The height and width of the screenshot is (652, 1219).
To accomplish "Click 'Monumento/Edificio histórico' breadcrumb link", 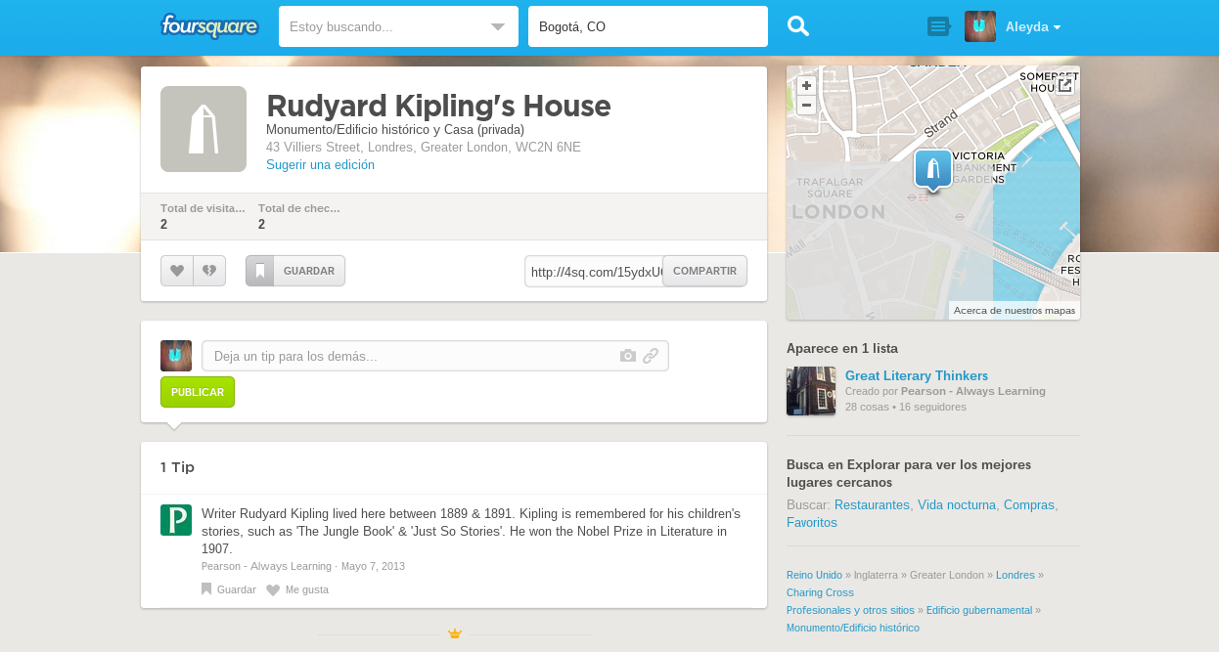I will pos(853,628).
